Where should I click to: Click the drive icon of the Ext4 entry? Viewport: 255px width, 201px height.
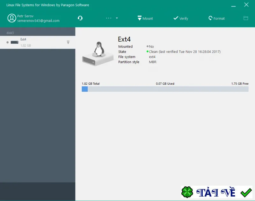14,43
